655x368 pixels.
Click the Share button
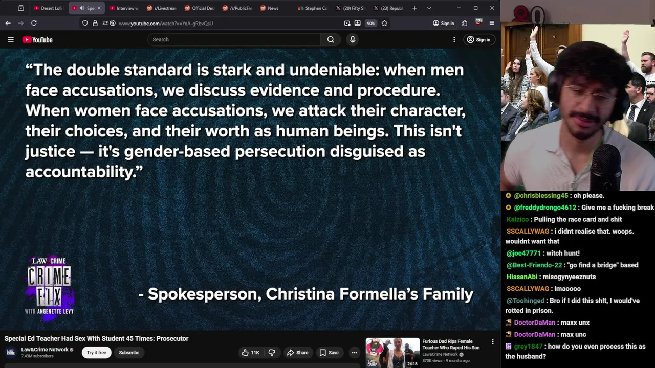tap(297, 352)
